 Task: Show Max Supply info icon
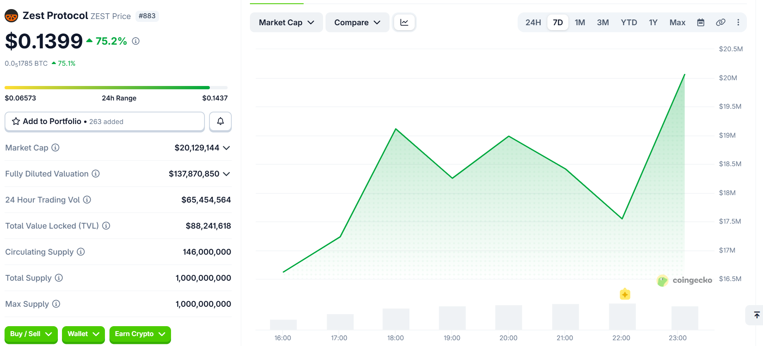click(x=56, y=304)
